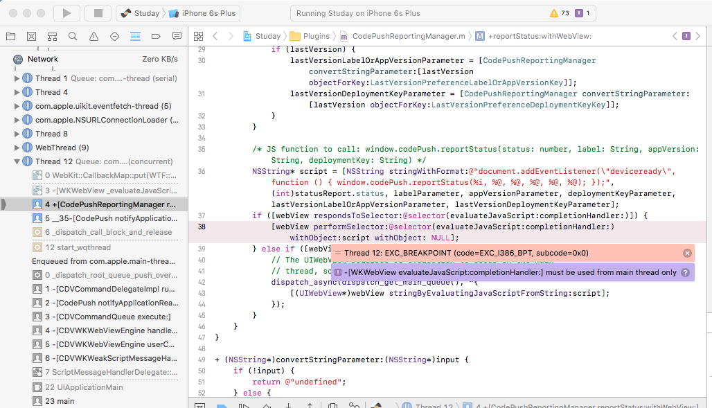Collapse Thread 12 disclosure triangle

[17, 161]
